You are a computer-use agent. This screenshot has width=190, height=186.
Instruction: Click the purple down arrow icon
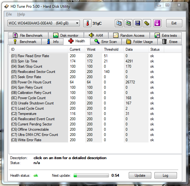pos(157,23)
